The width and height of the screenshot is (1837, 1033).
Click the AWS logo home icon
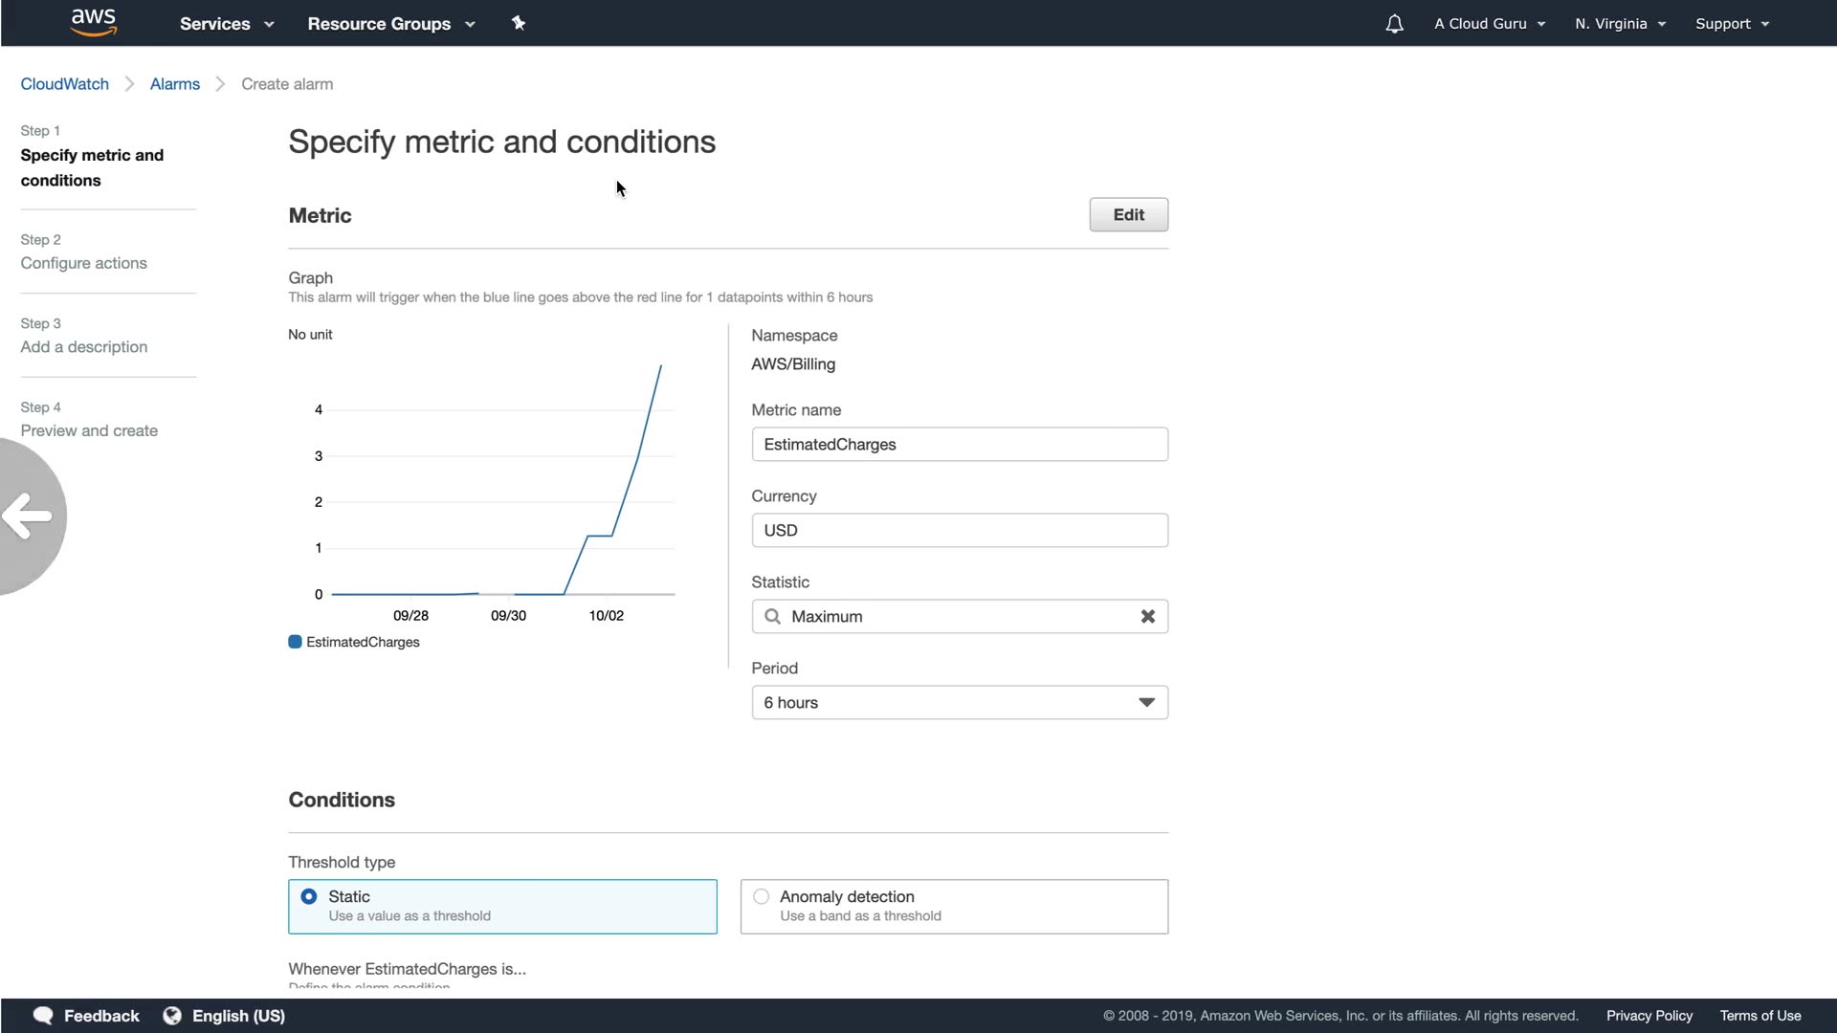click(94, 22)
